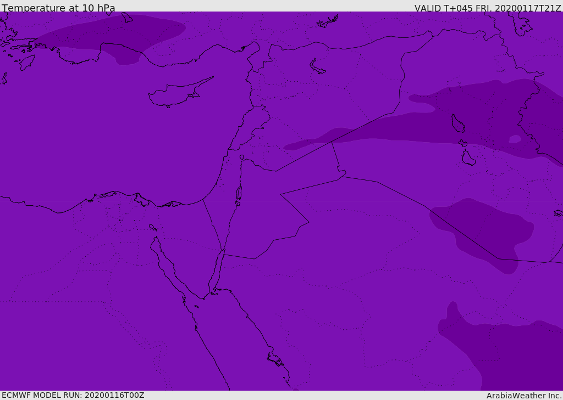Screen dimensions: 563x400
Task: Click the ArabiaWeather Inc. credit text
Action: 523,396
